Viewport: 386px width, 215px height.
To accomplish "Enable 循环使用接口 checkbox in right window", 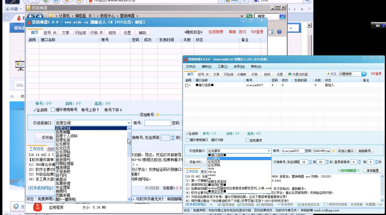I will pos(188,140).
